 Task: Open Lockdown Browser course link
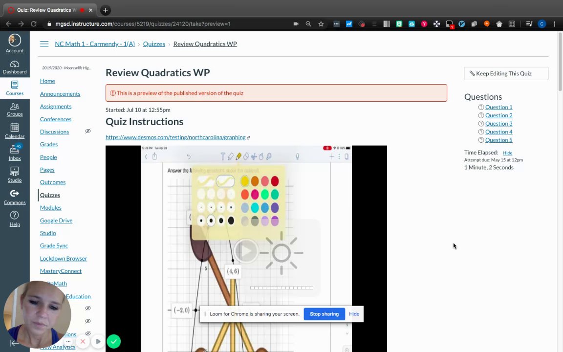tap(64, 258)
